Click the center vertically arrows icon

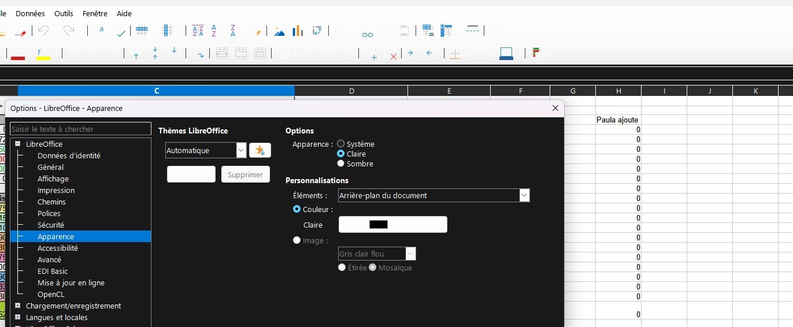pyautogui.click(x=155, y=54)
